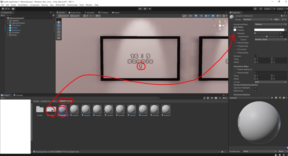Click the Albedo color swatch
288x156 pixels.
(x=269, y=30)
